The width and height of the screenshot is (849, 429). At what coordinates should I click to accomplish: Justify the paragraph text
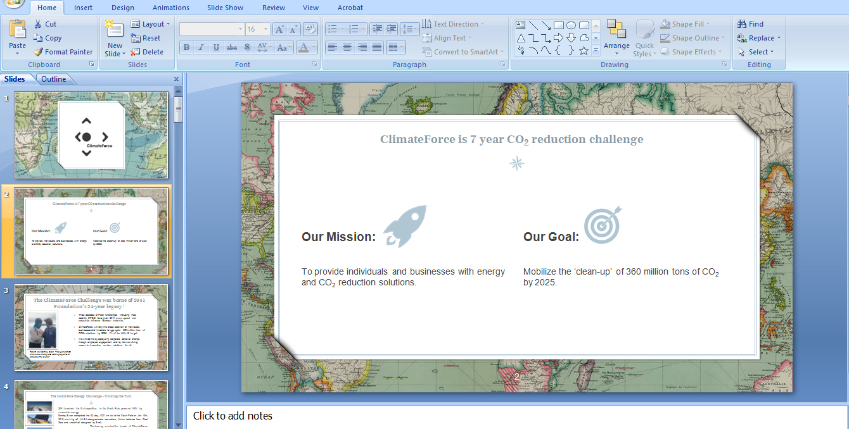pyautogui.click(x=377, y=47)
